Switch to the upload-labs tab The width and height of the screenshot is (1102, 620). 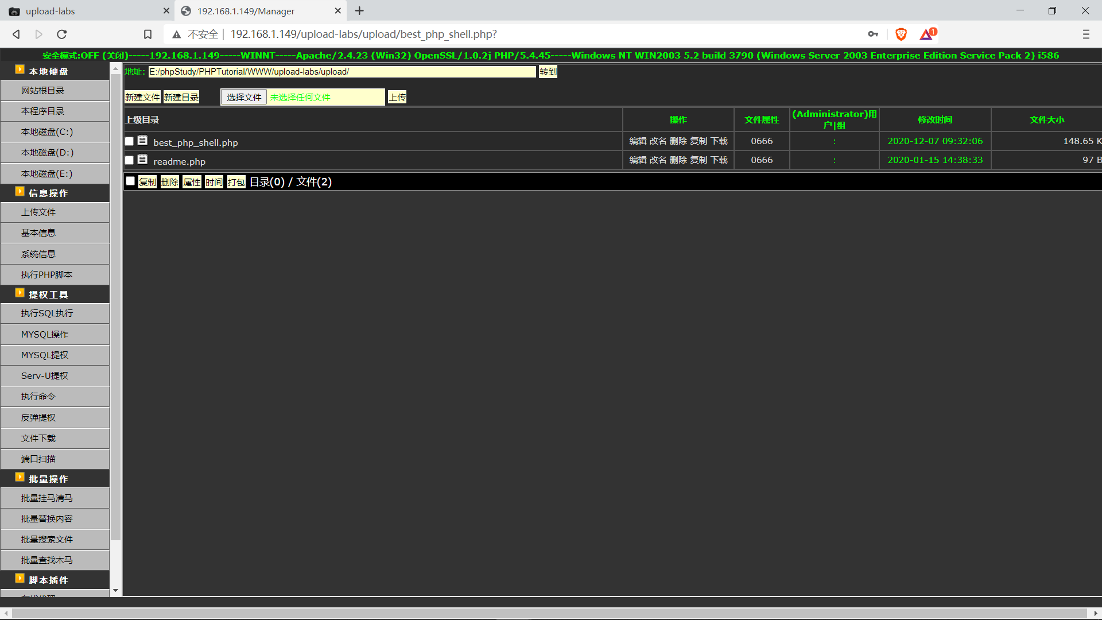(x=87, y=11)
